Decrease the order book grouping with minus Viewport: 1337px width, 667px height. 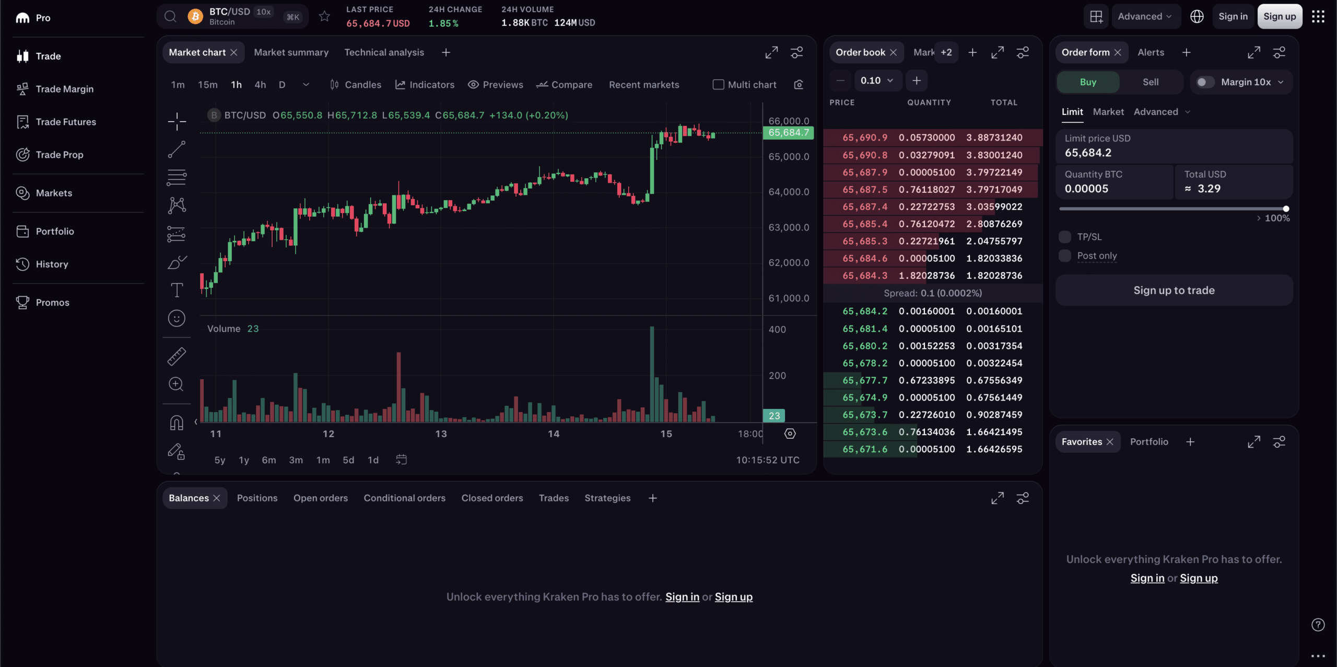(840, 80)
